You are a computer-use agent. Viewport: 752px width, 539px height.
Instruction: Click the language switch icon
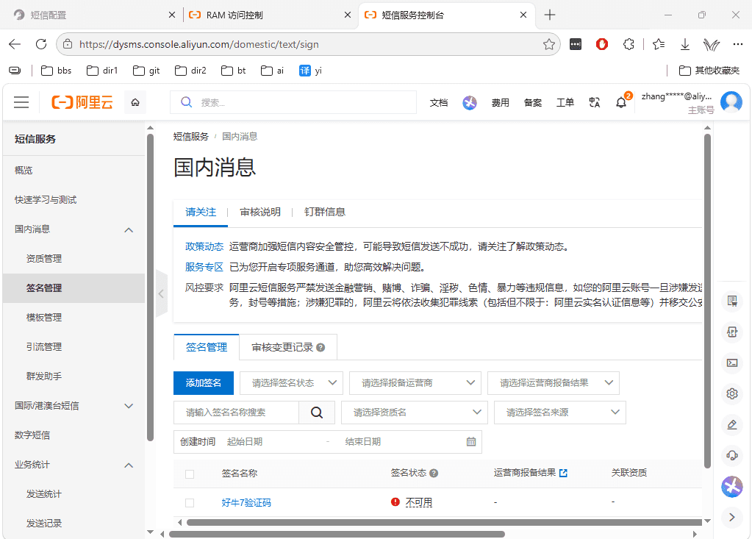coord(594,102)
